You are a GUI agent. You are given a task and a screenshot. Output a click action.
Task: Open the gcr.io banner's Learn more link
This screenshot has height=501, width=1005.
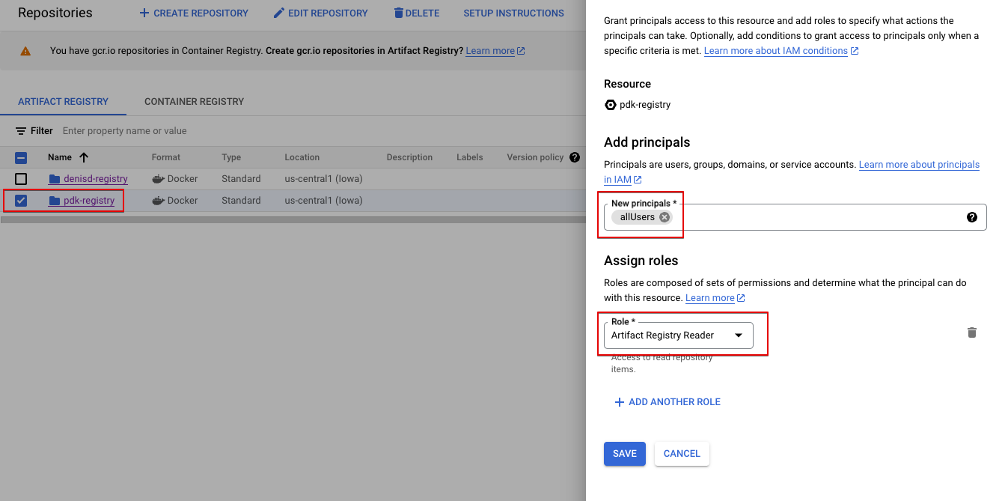pyautogui.click(x=495, y=51)
